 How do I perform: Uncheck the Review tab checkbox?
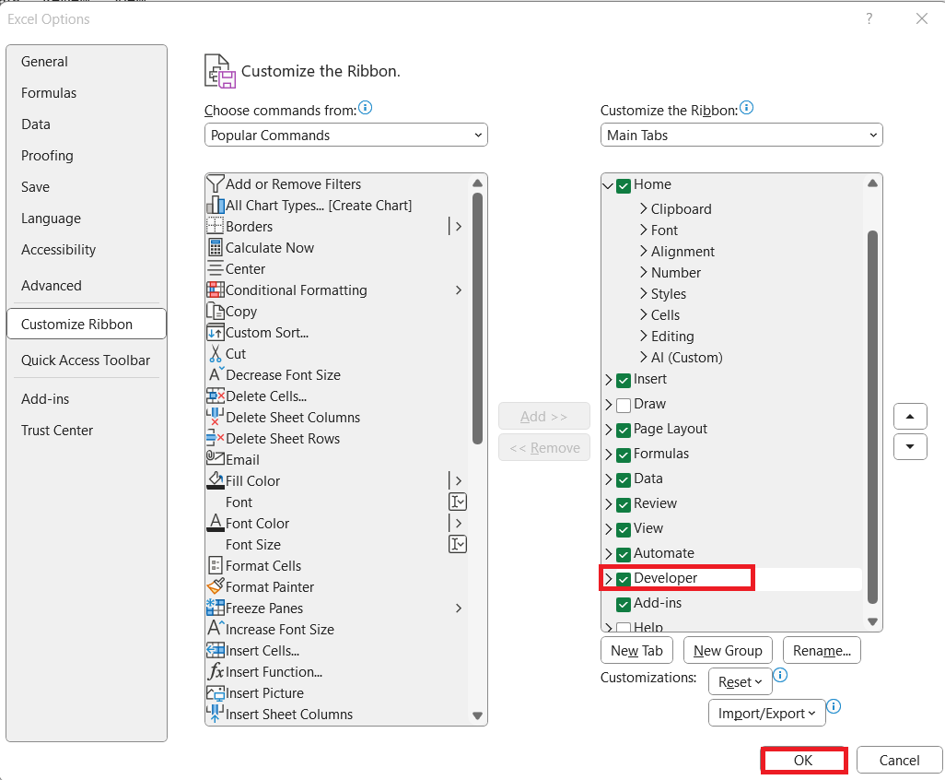pyautogui.click(x=624, y=504)
